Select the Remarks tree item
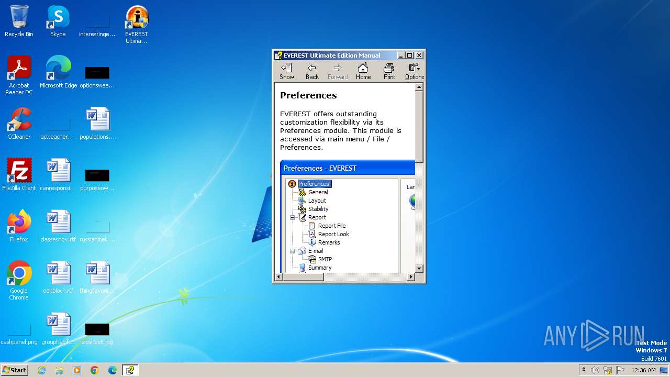This screenshot has width=670, height=377. pyautogui.click(x=329, y=242)
